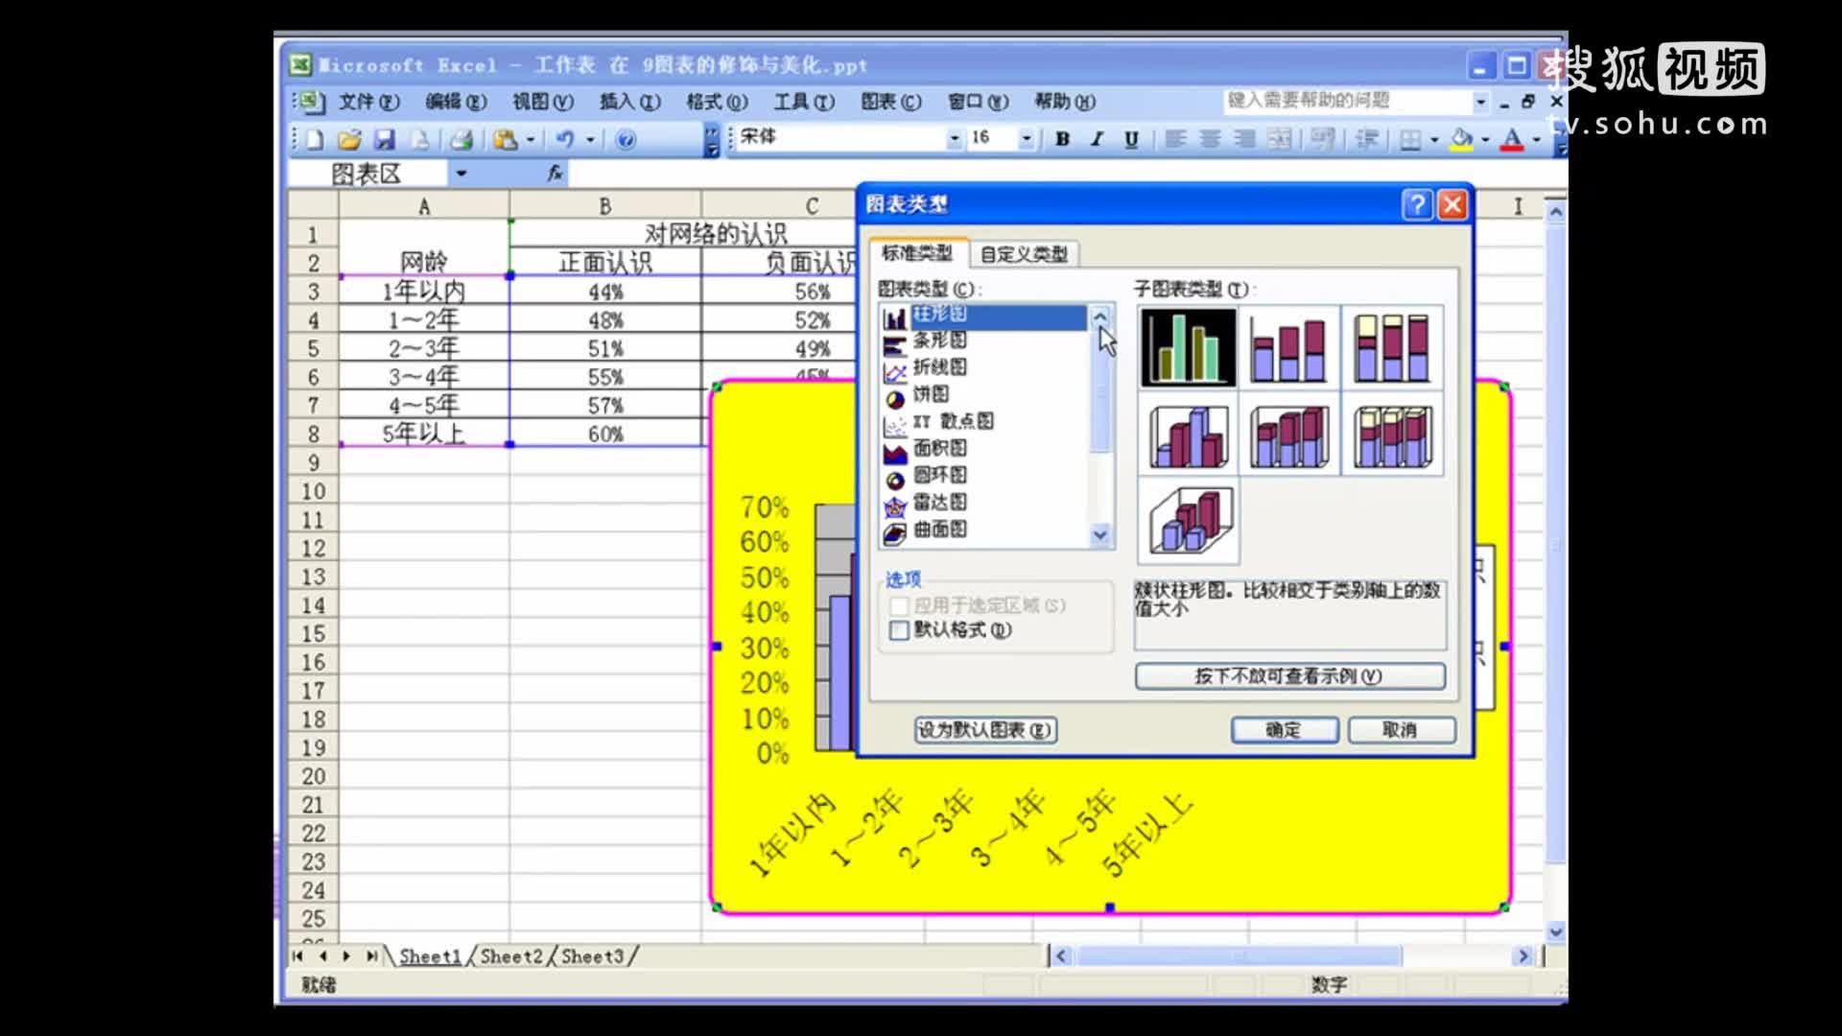Enable the Default formatting checkbox
The image size is (1842, 1036).
pyautogui.click(x=899, y=630)
